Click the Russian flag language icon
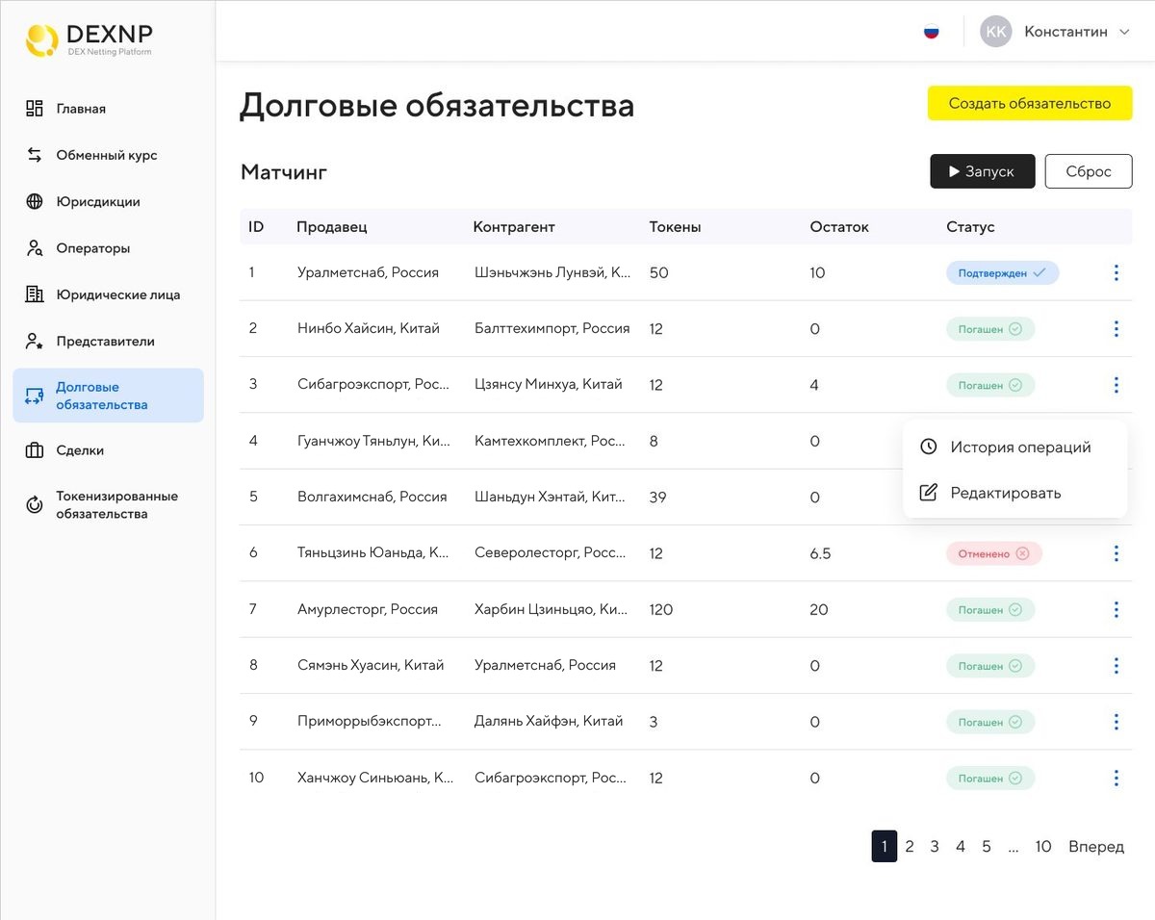Viewport: 1155px width, 920px height. pos(931,32)
